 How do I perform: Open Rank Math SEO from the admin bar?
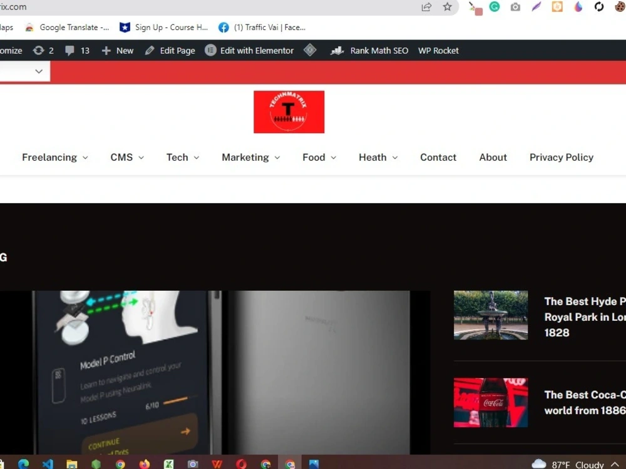click(x=369, y=50)
